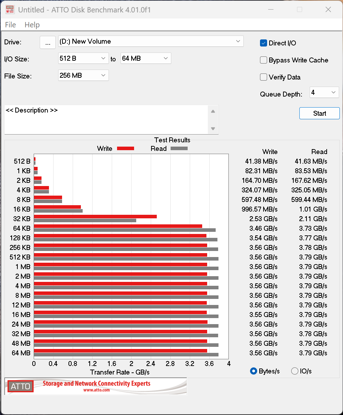Click the gray Read legend swatch

[x=179, y=148]
